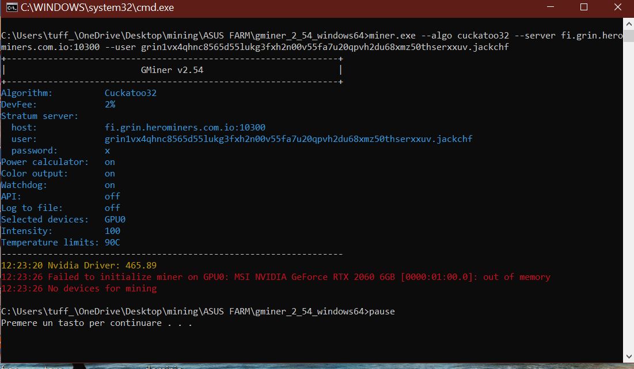Maximize the command prompt window
This screenshot has height=369, width=634.
coord(584,7)
